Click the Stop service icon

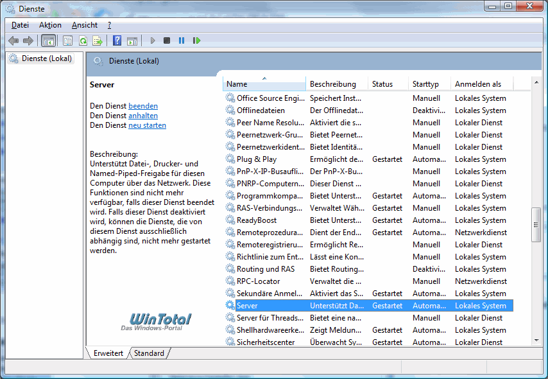pos(167,40)
